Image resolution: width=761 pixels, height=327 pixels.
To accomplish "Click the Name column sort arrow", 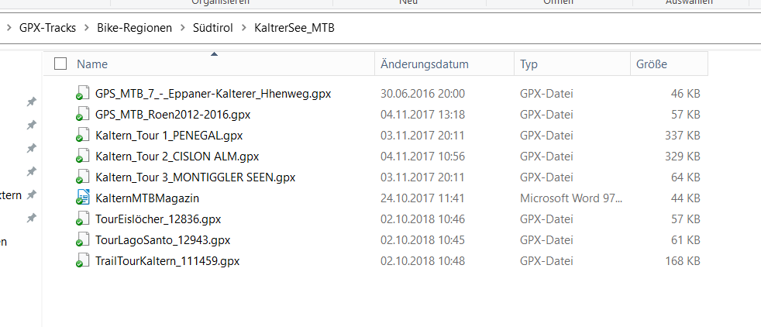I will click(214, 54).
